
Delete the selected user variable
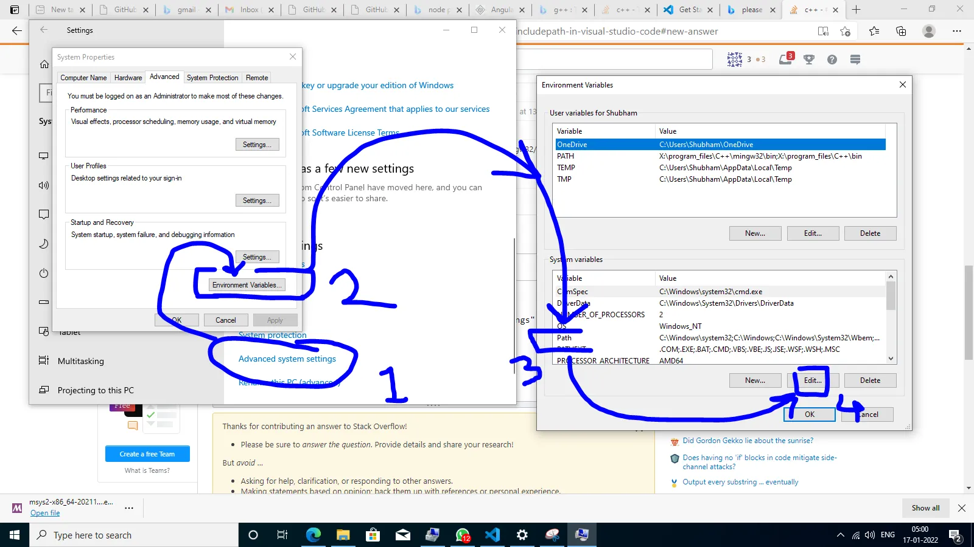871,233
